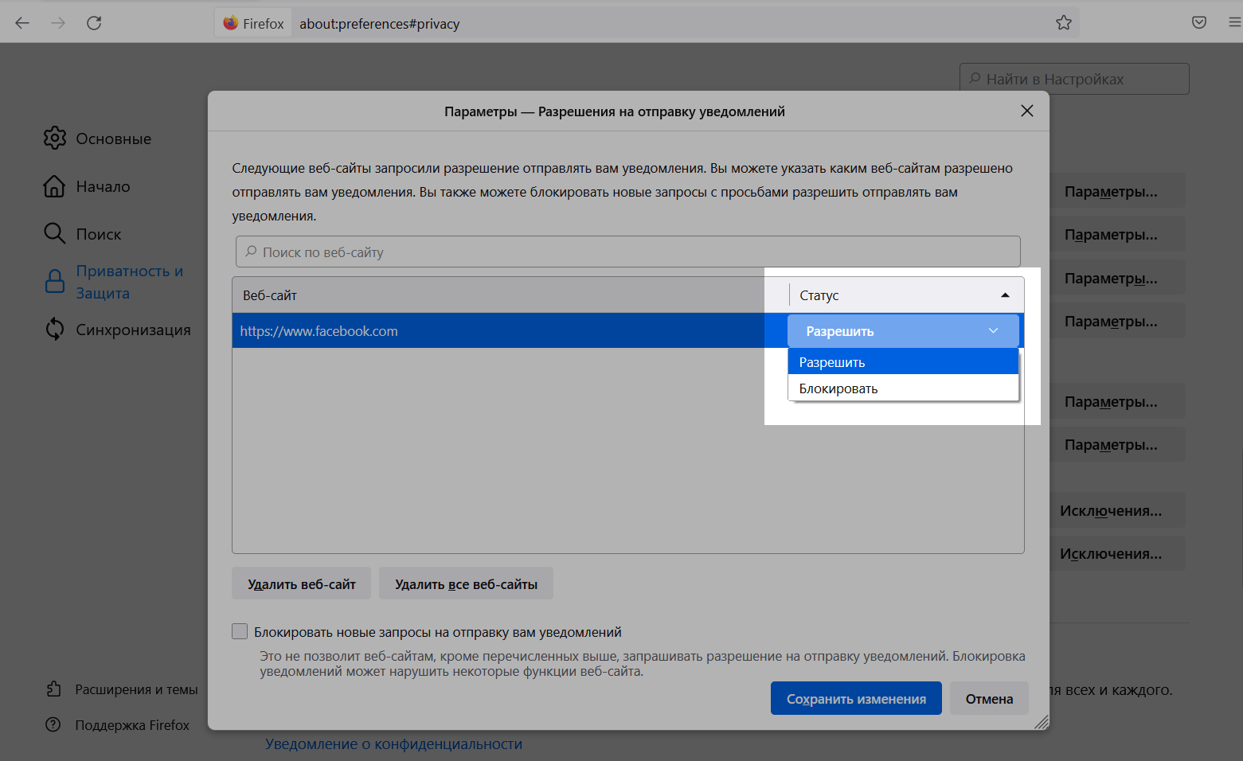Click the Основные gear icon
1243x761 pixels.
pos(55,138)
